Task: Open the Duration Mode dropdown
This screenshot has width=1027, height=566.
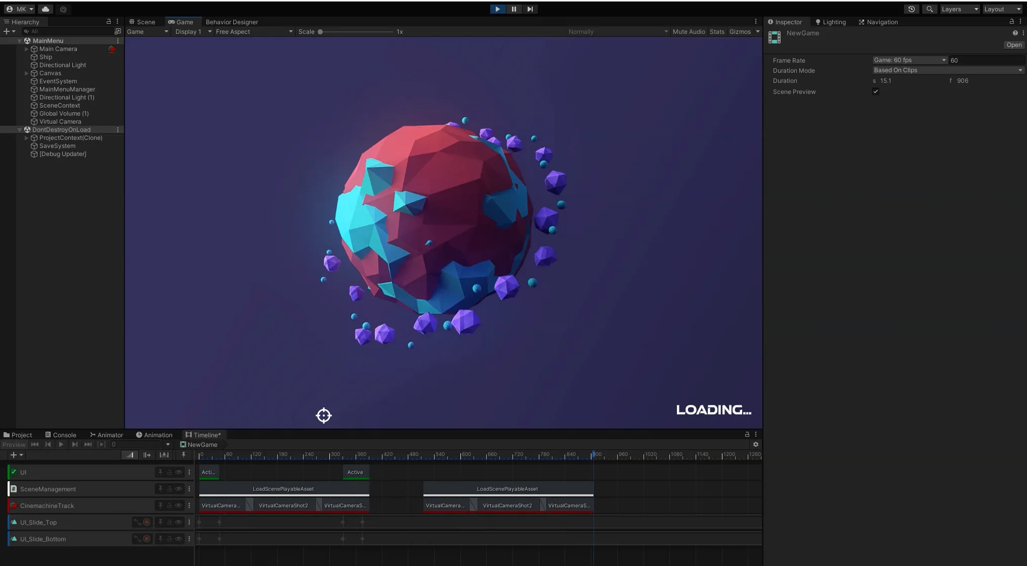Action: click(948, 70)
